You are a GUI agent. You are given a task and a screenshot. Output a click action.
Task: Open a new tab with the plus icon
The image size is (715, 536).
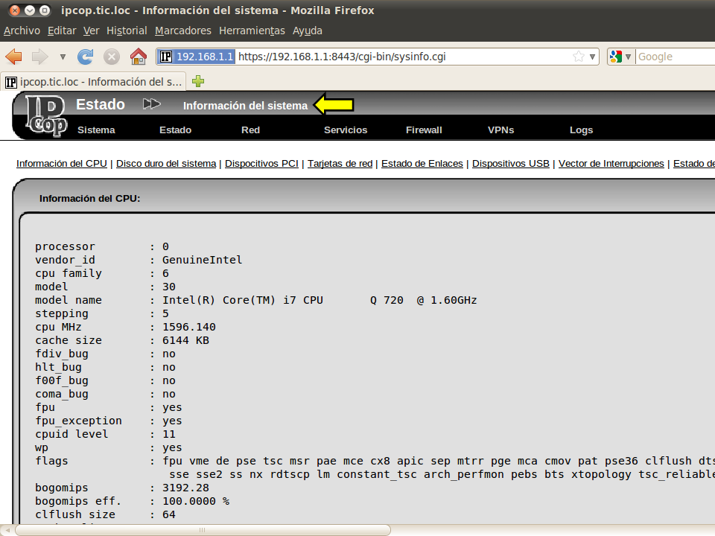coord(198,81)
